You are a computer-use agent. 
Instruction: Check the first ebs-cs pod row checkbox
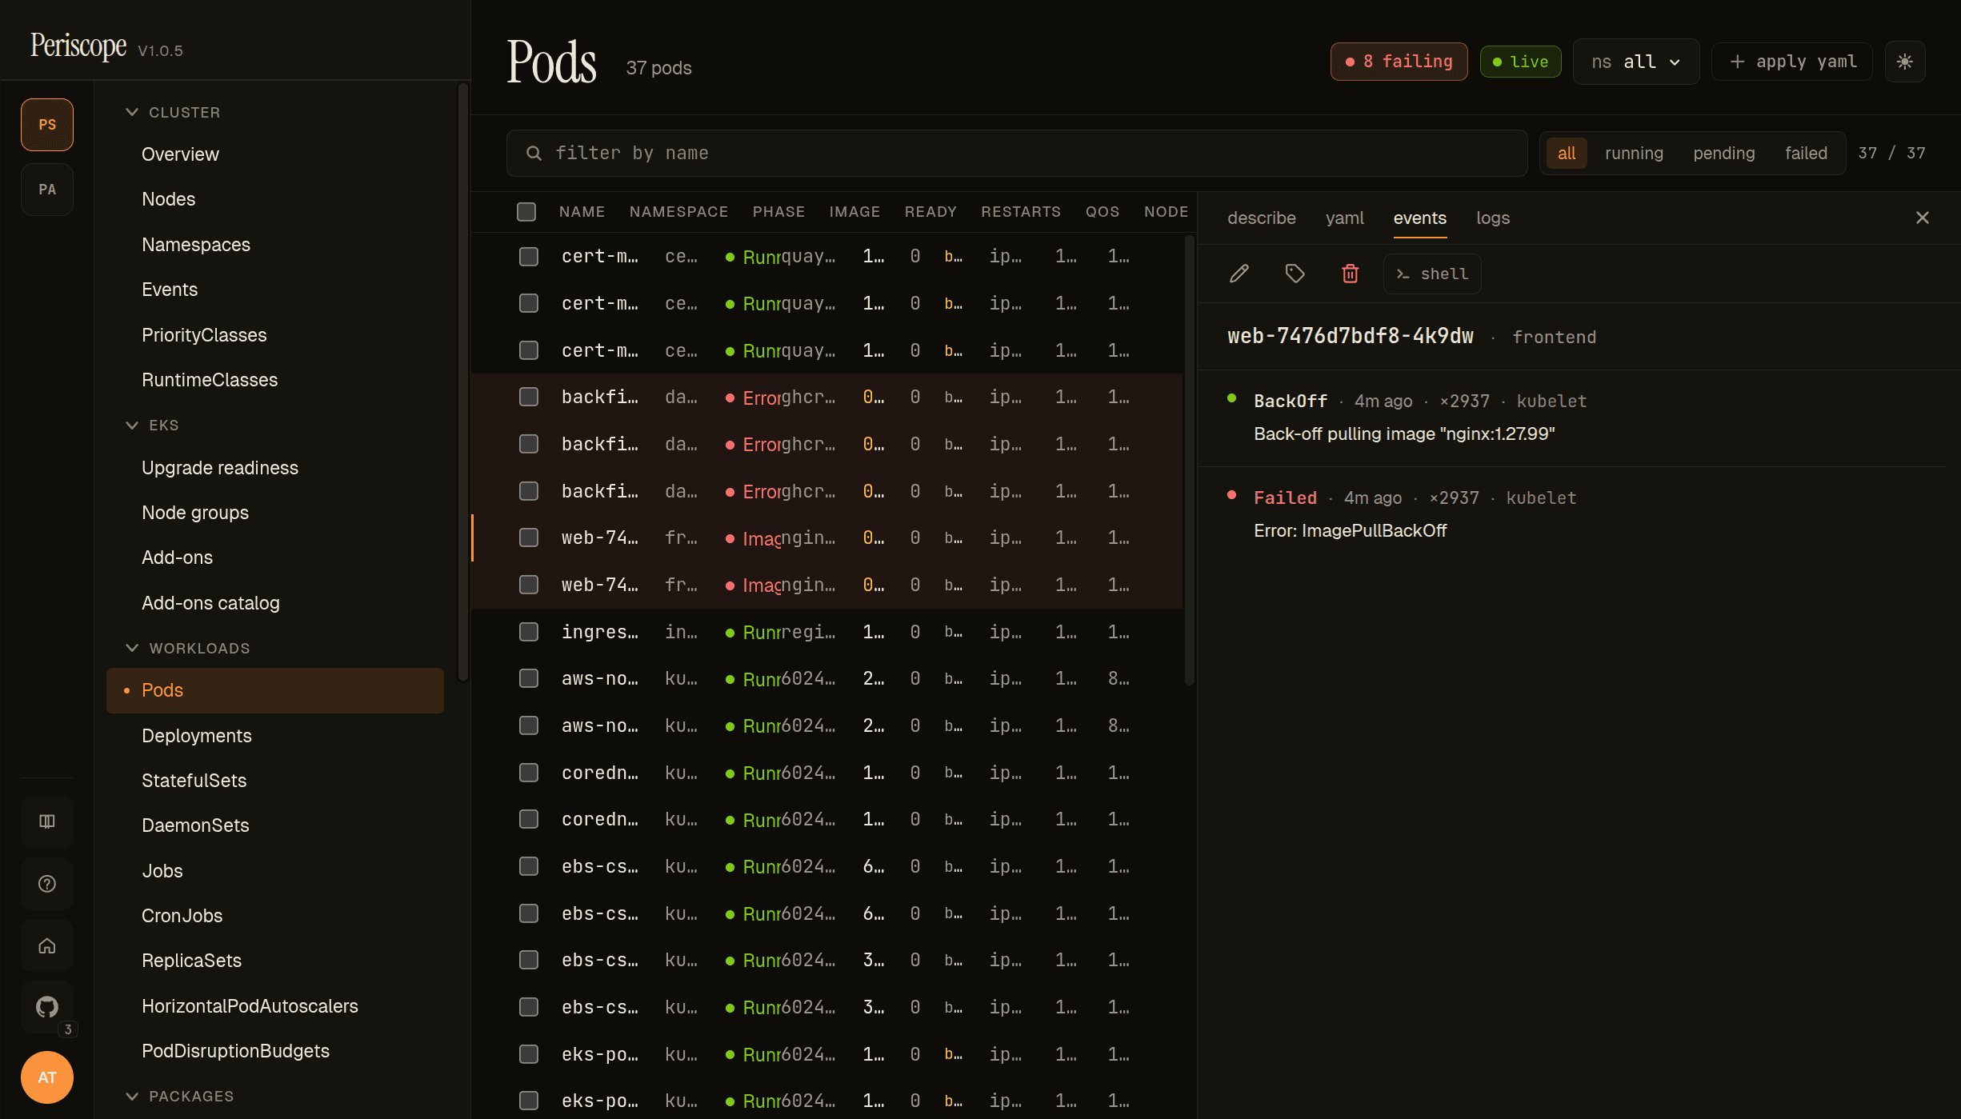(529, 866)
